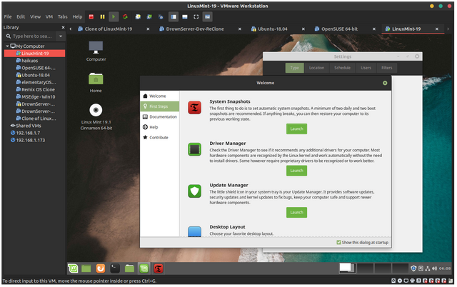The height and width of the screenshot is (287, 457).
Task: Click the red power-off icon in VMware toolbar
Action: click(91, 16)
